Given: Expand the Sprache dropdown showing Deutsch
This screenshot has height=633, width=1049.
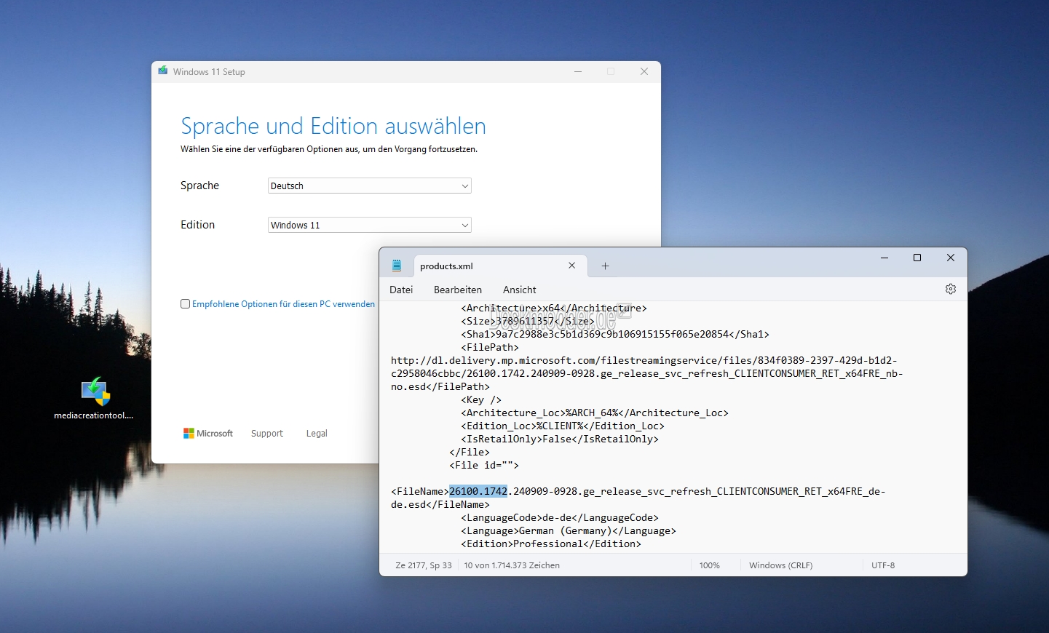Looking at the screenshot, I should (x=370, y=186).
